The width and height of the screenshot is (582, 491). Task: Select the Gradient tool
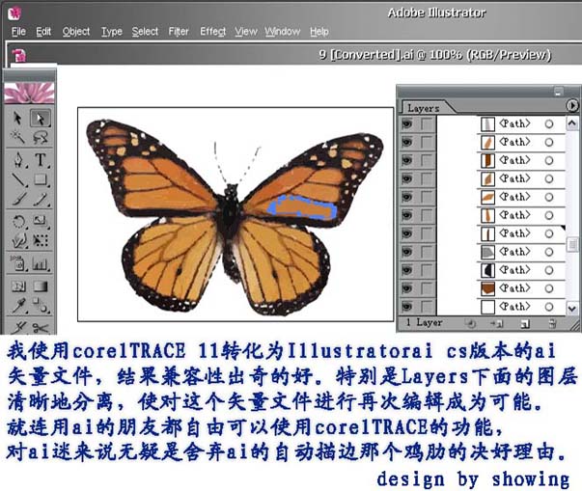point(41,286)
